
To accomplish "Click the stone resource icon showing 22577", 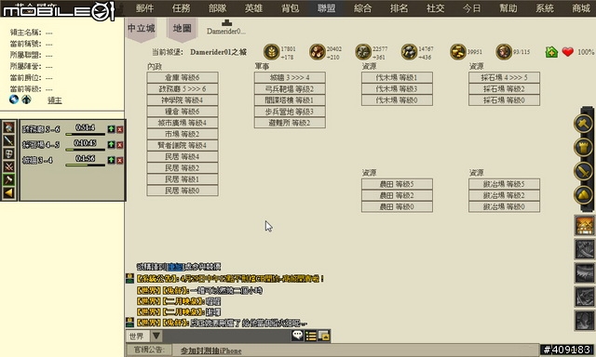I will pos(363,51).
